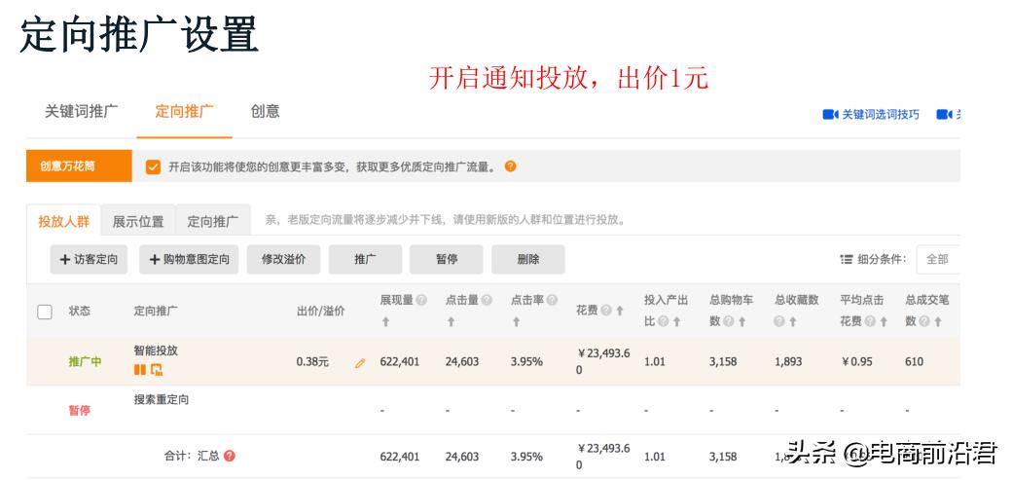Tick the select-all checkbox in table header
Viewport: 1012px width, 480px height.
(x=45, y=312)
